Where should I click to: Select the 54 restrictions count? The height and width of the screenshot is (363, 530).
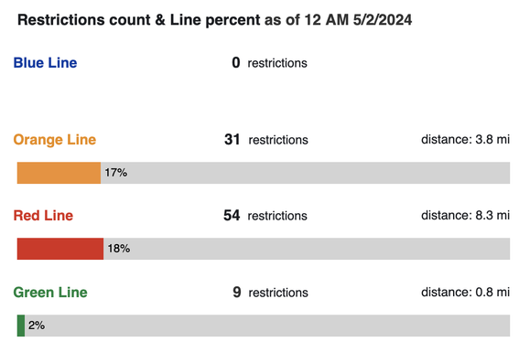(265, 216)
